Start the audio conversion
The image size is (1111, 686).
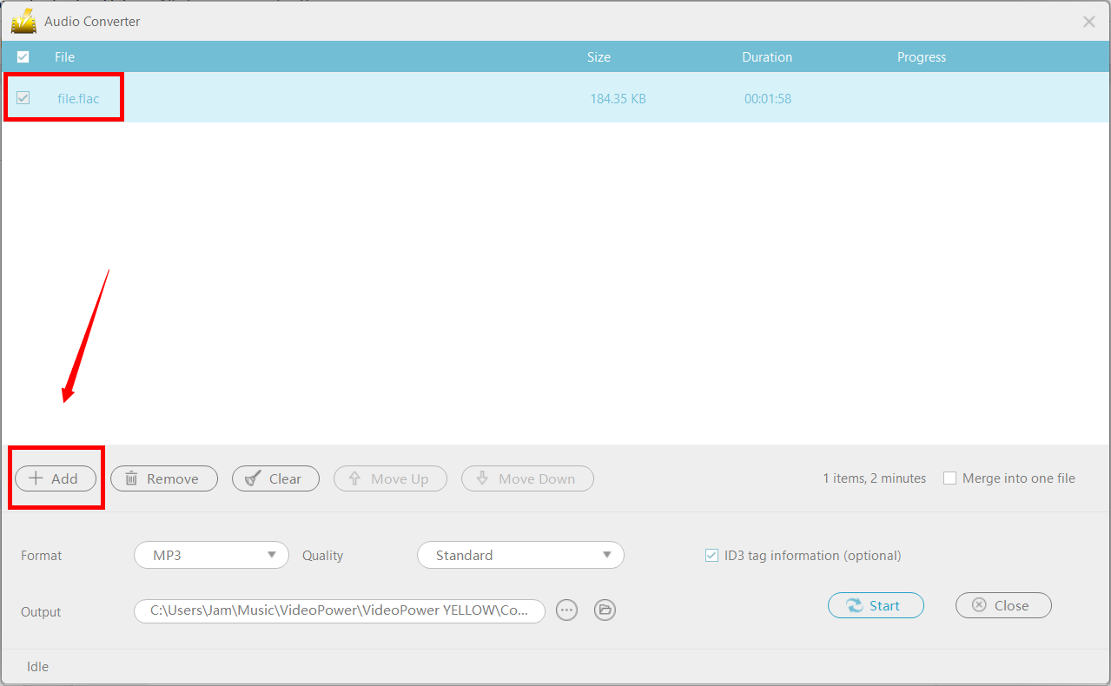tap(875, 605)
